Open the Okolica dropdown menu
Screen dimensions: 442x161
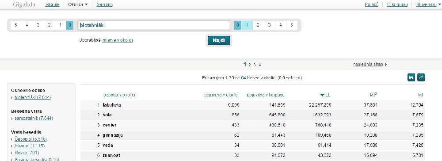[x=78, y=4]
